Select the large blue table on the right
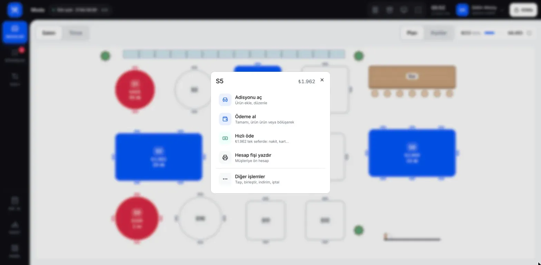541x265 pixels. click(412, 153)
